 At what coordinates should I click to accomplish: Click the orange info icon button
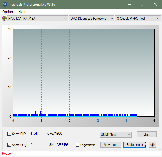pyautogui.click(x=152, y=144)
